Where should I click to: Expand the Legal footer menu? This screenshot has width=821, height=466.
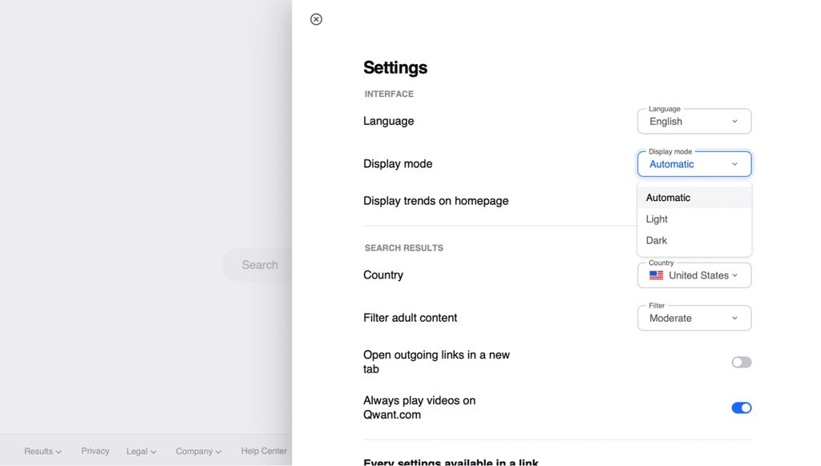pos(140,451)
